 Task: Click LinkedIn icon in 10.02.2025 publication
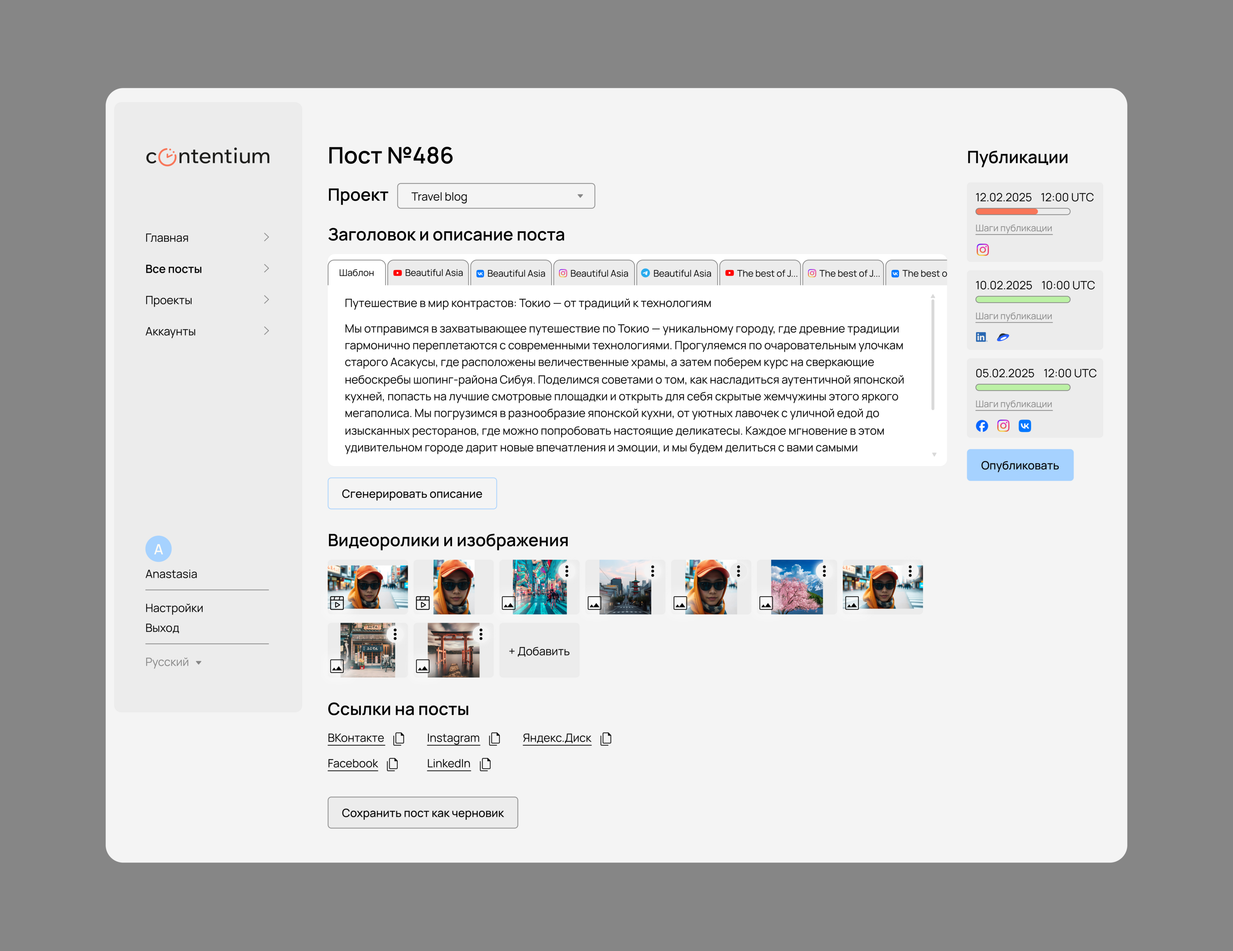pos(981,337)
